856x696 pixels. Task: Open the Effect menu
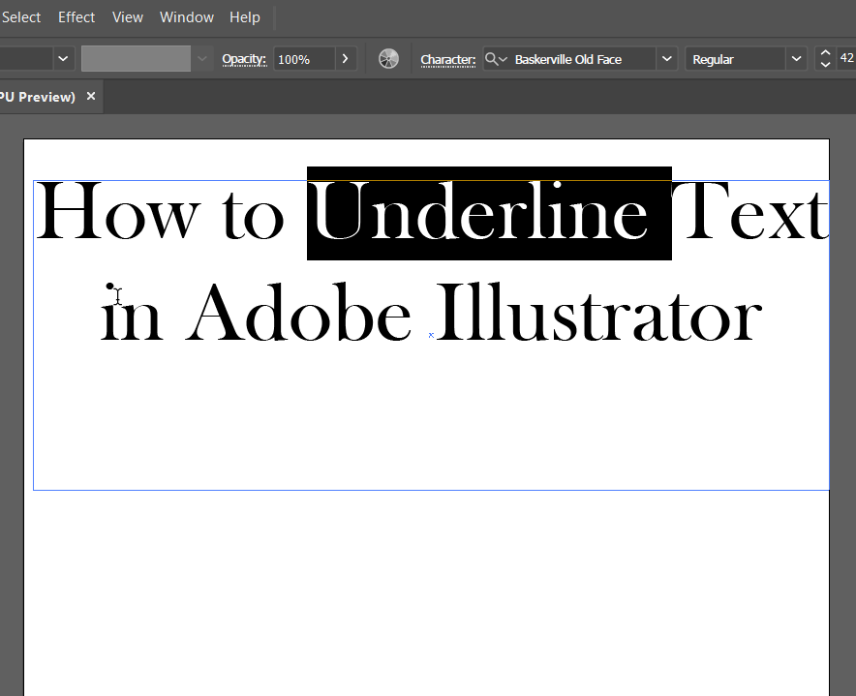point(76,17)
